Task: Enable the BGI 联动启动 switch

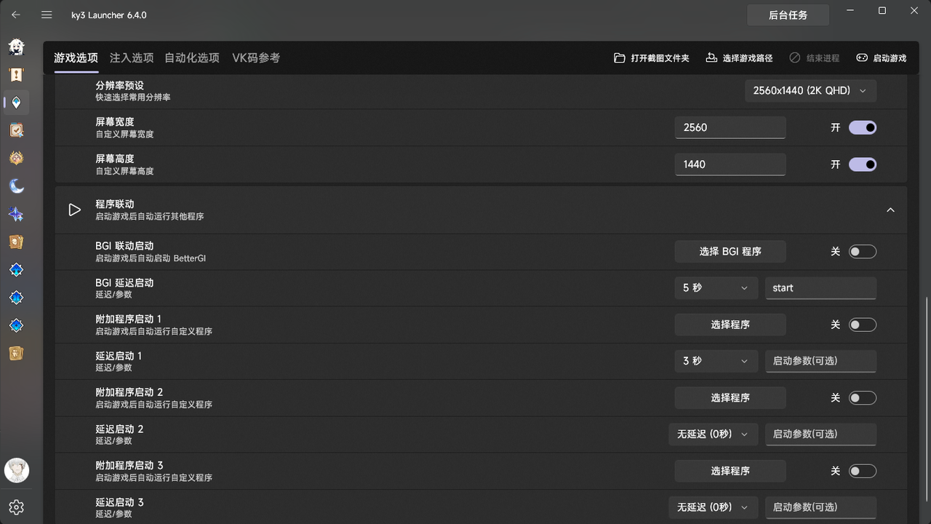Action: click(x=862, y=252)
